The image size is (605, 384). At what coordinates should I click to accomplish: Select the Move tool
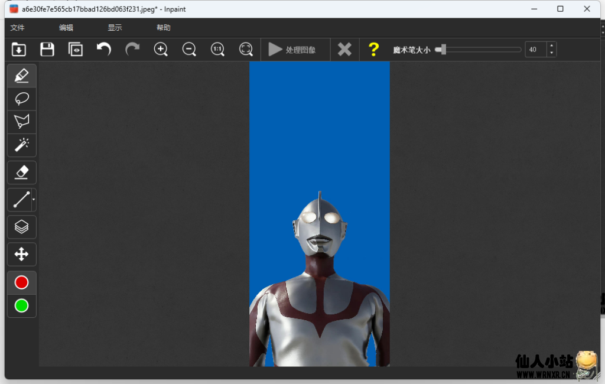click(21, 255)
